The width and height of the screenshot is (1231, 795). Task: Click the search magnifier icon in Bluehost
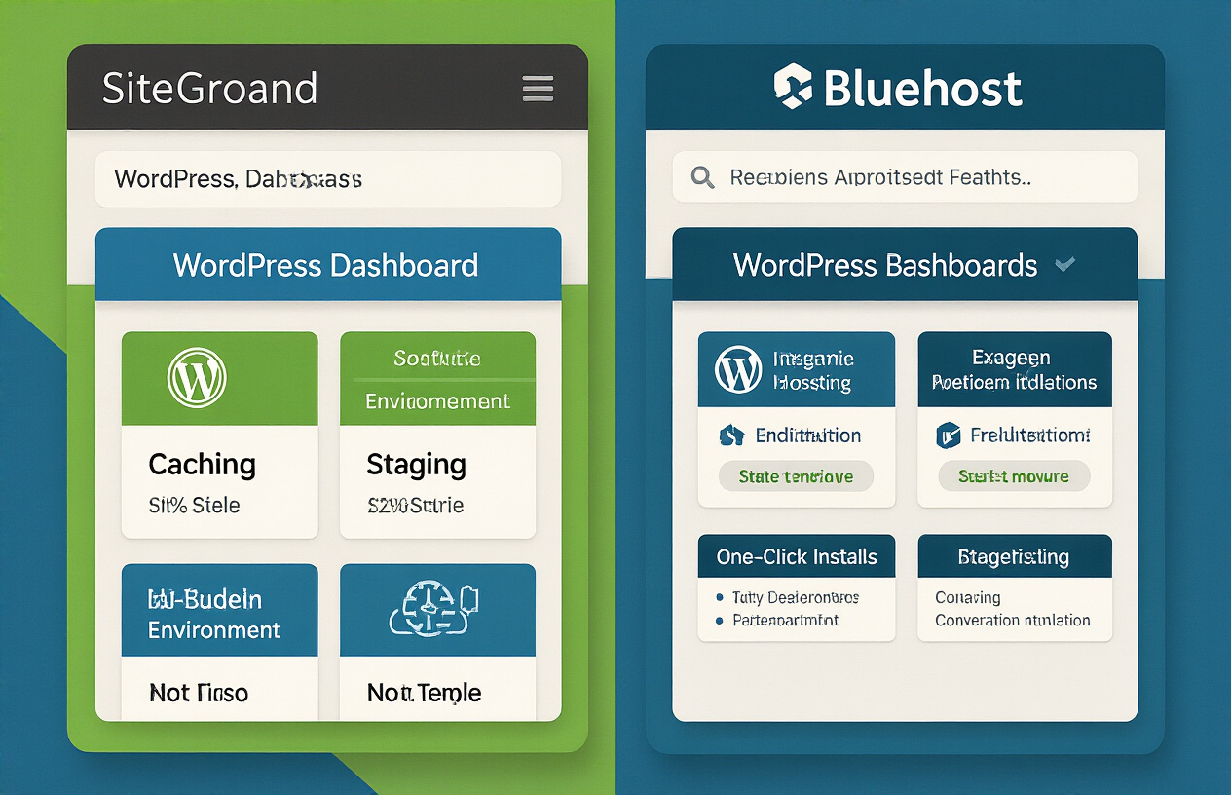pyautogui.click(x=701, y=177)
